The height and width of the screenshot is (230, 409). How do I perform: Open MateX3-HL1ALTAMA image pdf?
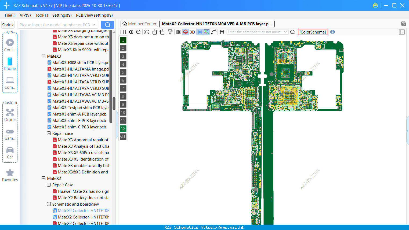point(78,69)
